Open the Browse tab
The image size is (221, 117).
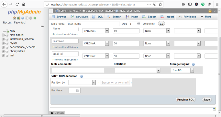(x=59, y=17)
